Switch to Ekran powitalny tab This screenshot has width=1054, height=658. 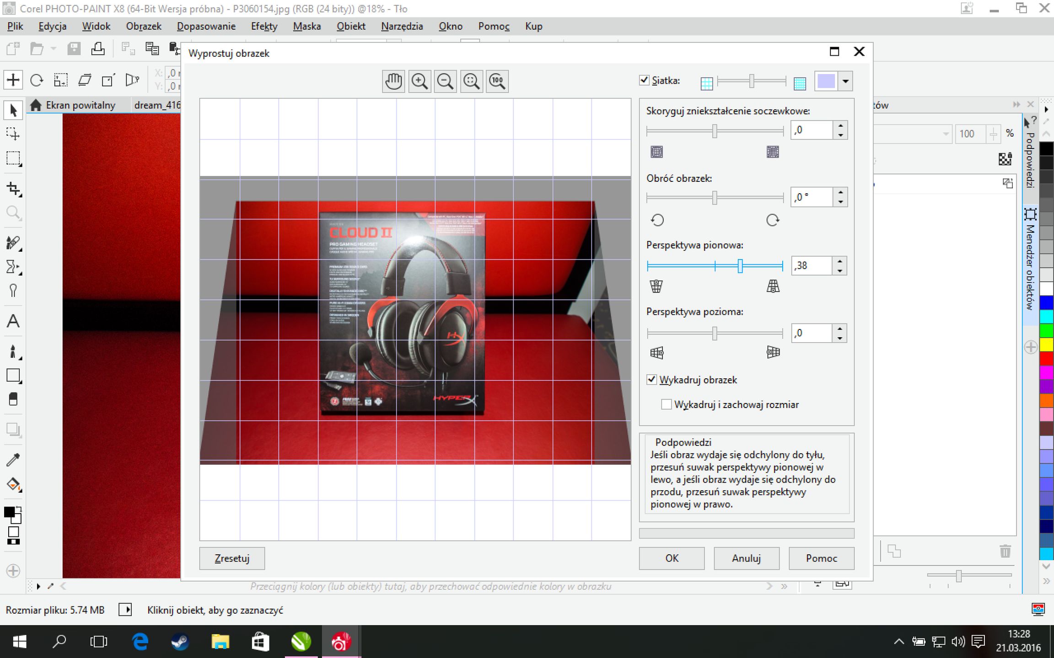pyautogui.click(x=81, y=106)
